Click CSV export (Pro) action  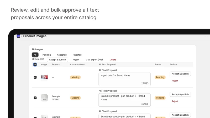point(94,60)
